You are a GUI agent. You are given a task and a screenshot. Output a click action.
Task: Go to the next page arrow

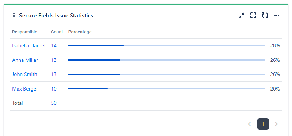[x=277, y=124]
